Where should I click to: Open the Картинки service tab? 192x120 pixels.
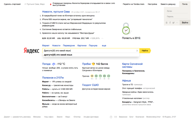pyautogui.click(x=82, y=45)
